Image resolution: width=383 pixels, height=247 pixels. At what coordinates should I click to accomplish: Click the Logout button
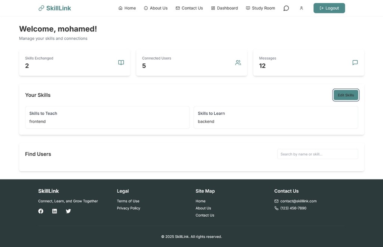(329, 8)
